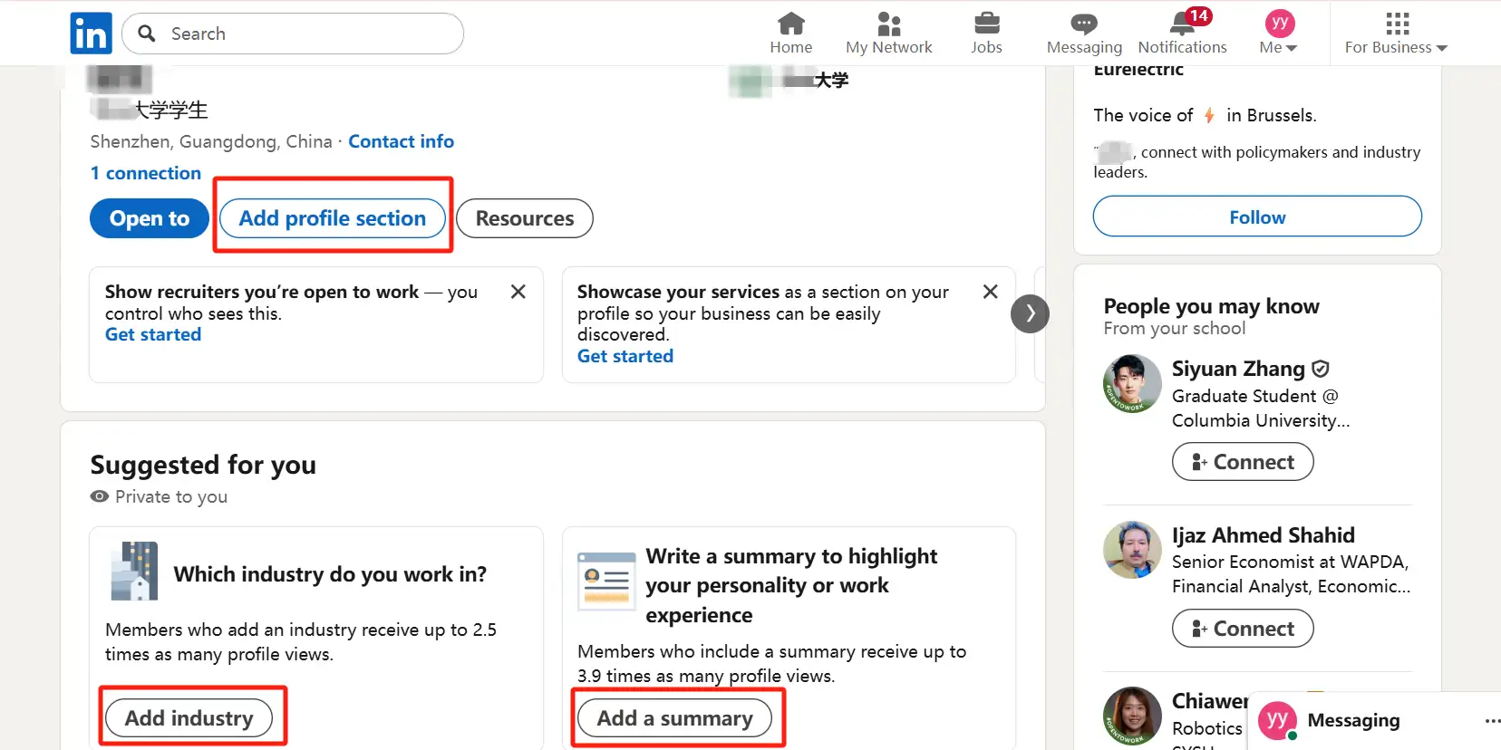Open Messaging from the top navigation
The width and height of the screenshot is (1501, 750).
tap(1084, 34)
